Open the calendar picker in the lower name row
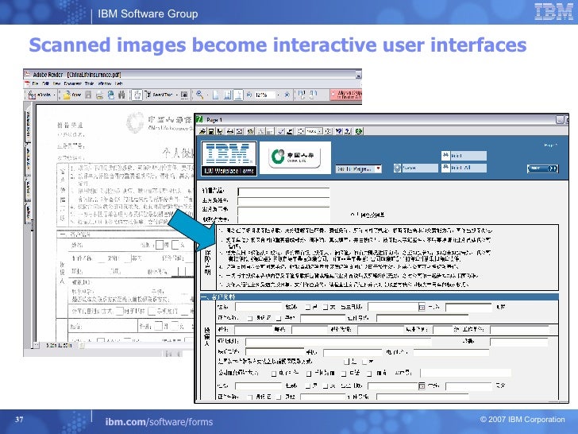Image resolution: width=578 pixels, height=434 pixels. click(x=422, y=386)
